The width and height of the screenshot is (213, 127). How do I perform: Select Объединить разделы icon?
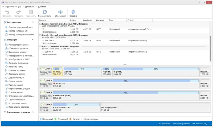point(6,48)
